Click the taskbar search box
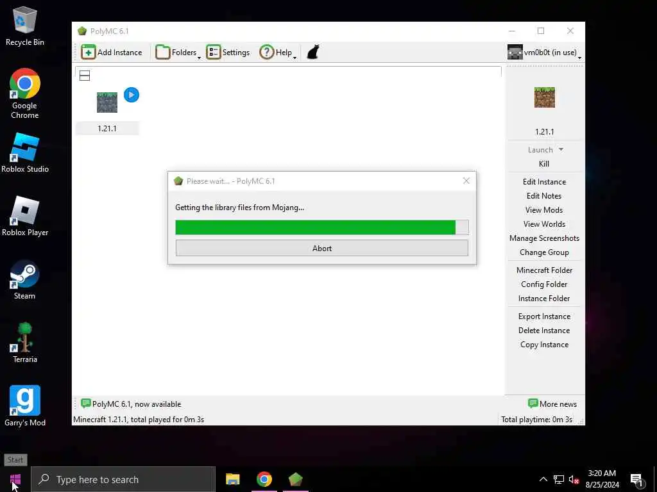 point(123,479)
